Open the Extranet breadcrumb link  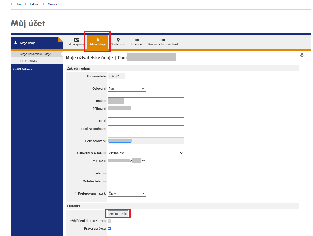click(35, 4)
